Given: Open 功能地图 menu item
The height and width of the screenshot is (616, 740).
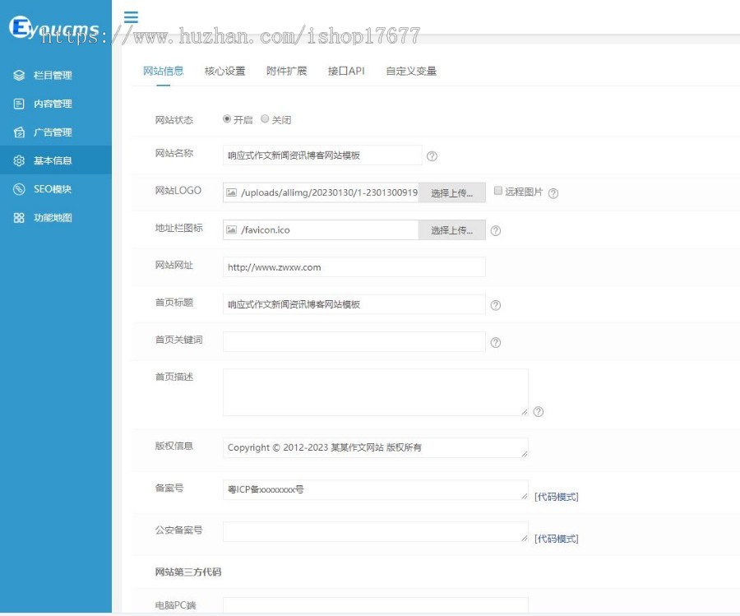Looking at the screenshot, I should 56,218.
